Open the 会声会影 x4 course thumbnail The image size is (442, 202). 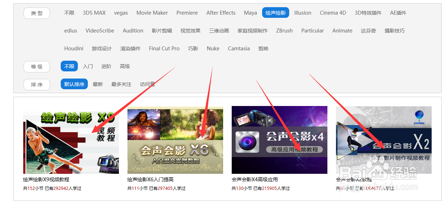click(280, 140)
